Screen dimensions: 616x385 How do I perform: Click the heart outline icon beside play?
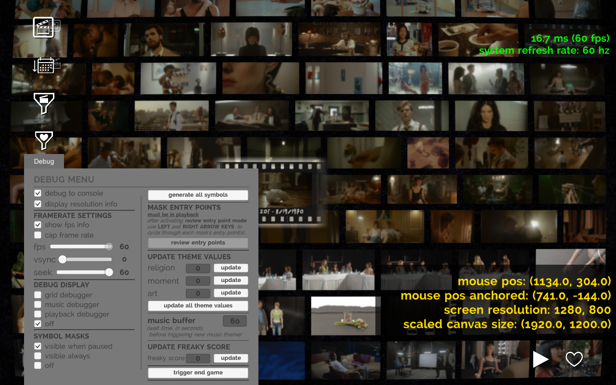click(x=574, y=359)
